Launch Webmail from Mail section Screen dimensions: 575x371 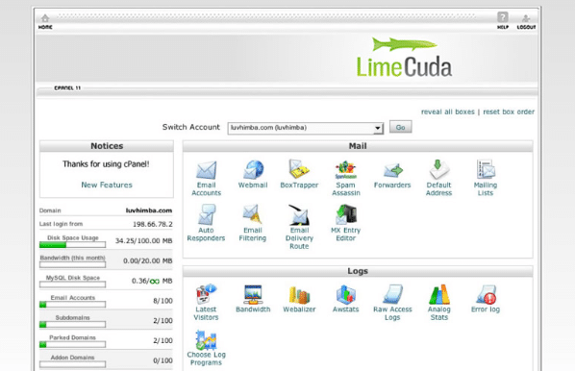pos(253,170)
